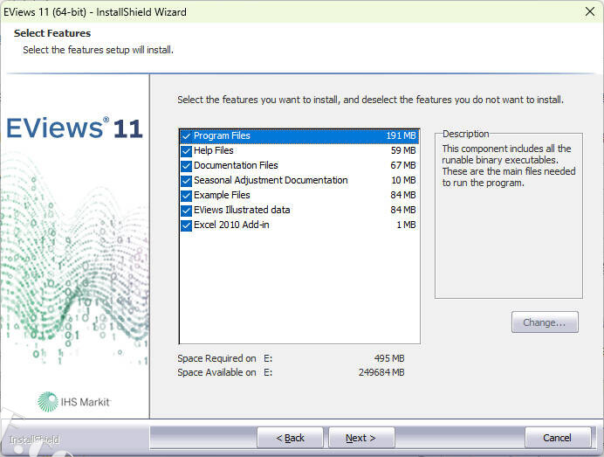604x457 pixels.
Task: Go back with the Back button
Action: 290,438
